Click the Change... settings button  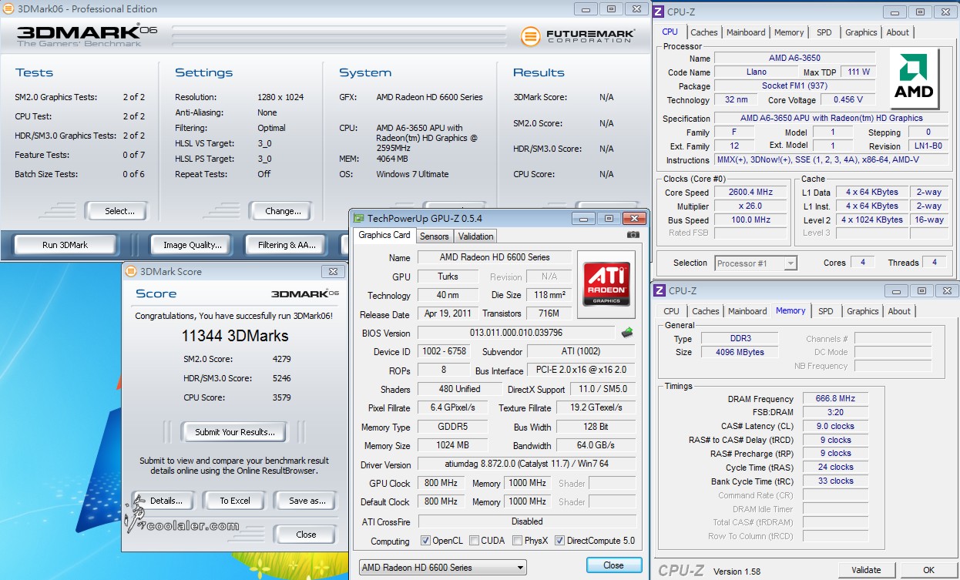(283, 210)
